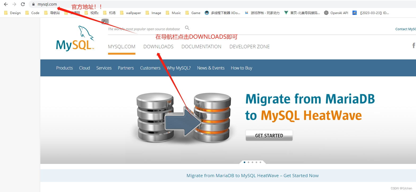
Task: Open Migrate from MariaDB Get Started Now link
Action: tap(252, 176)
